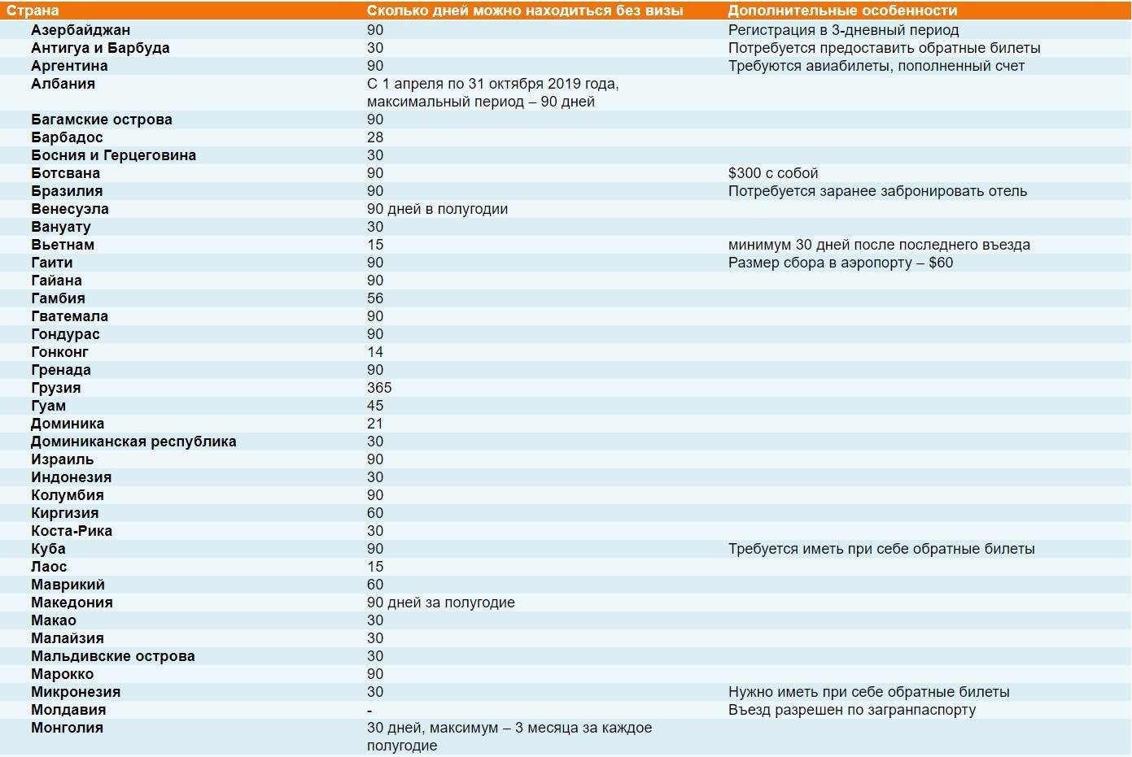This screenshot has height=757, width=1132.
Task: Click the 'Грузия' country cell
Action: pyautogui.click(x=56, y=388)
